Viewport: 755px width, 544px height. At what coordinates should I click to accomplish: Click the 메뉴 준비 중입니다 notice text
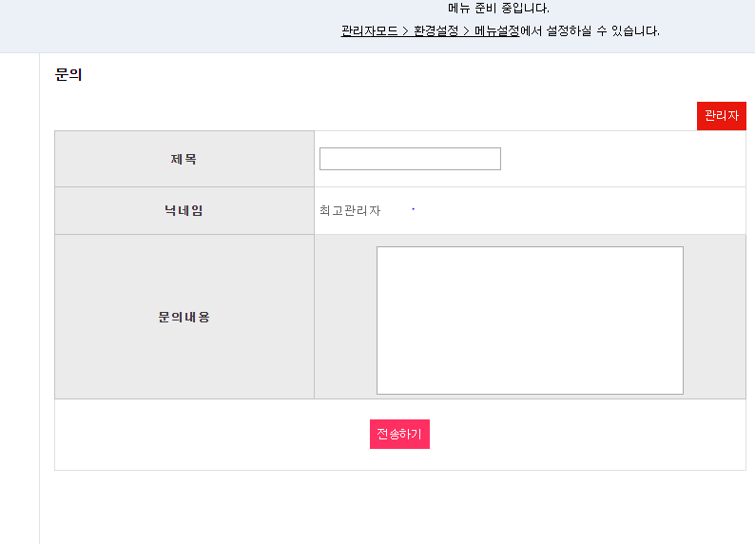point(498,9)
